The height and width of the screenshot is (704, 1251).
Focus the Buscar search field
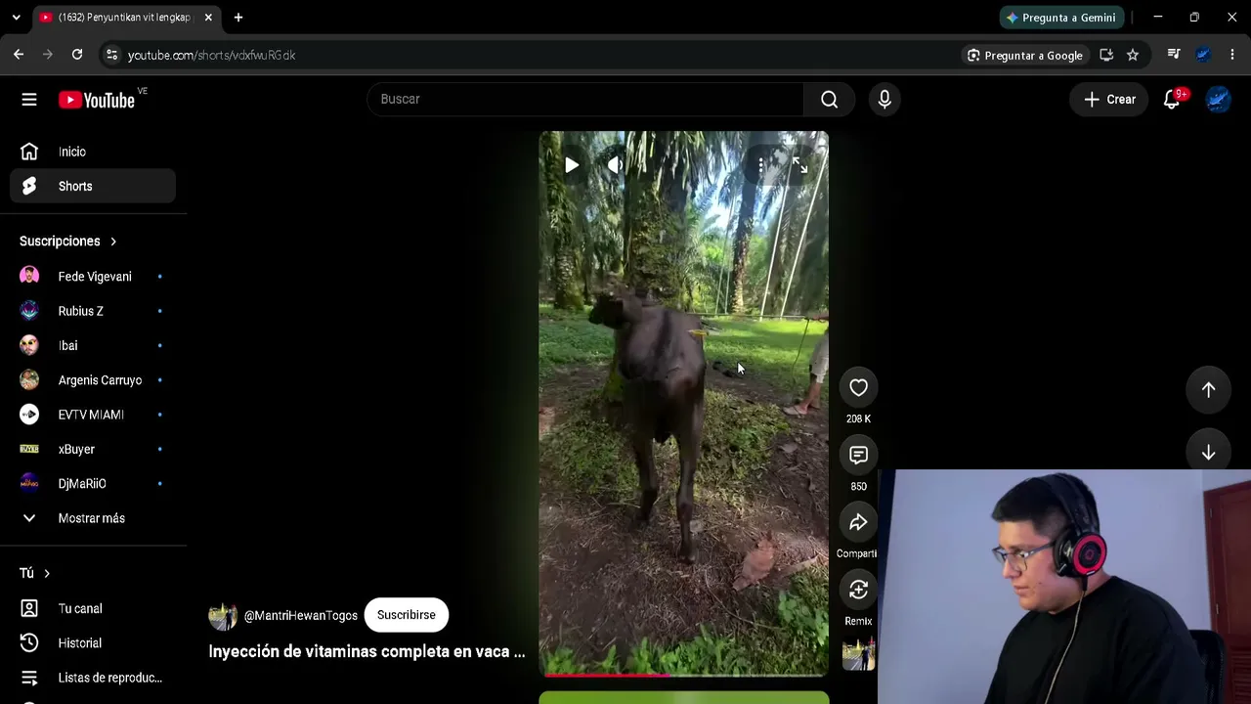click(585, 99)
